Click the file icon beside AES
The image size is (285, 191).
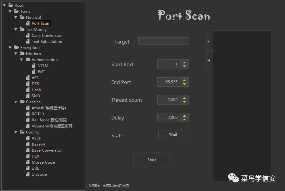pyautogui.click(x=28, y=78)
